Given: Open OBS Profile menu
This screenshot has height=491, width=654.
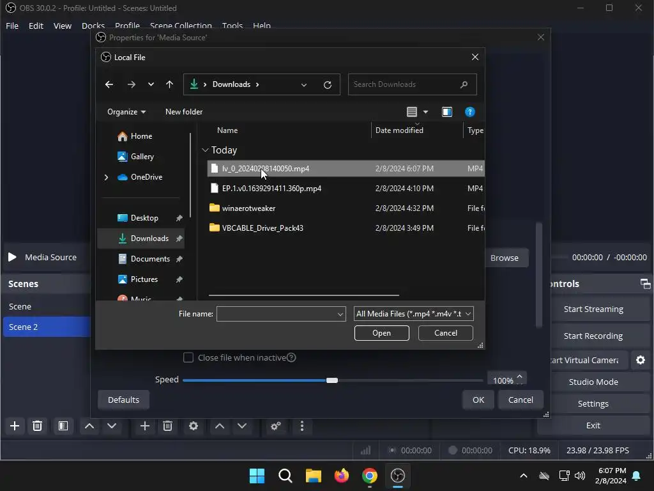Looking at the screenshot, I should pos(127,26).
